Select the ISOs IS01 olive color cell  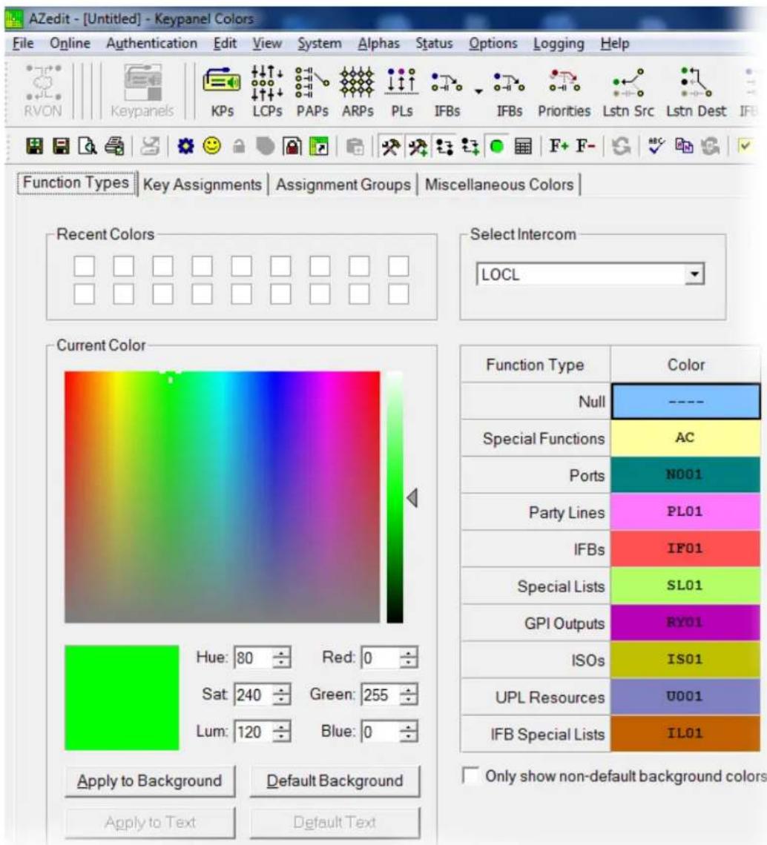(x=685, y=659)
